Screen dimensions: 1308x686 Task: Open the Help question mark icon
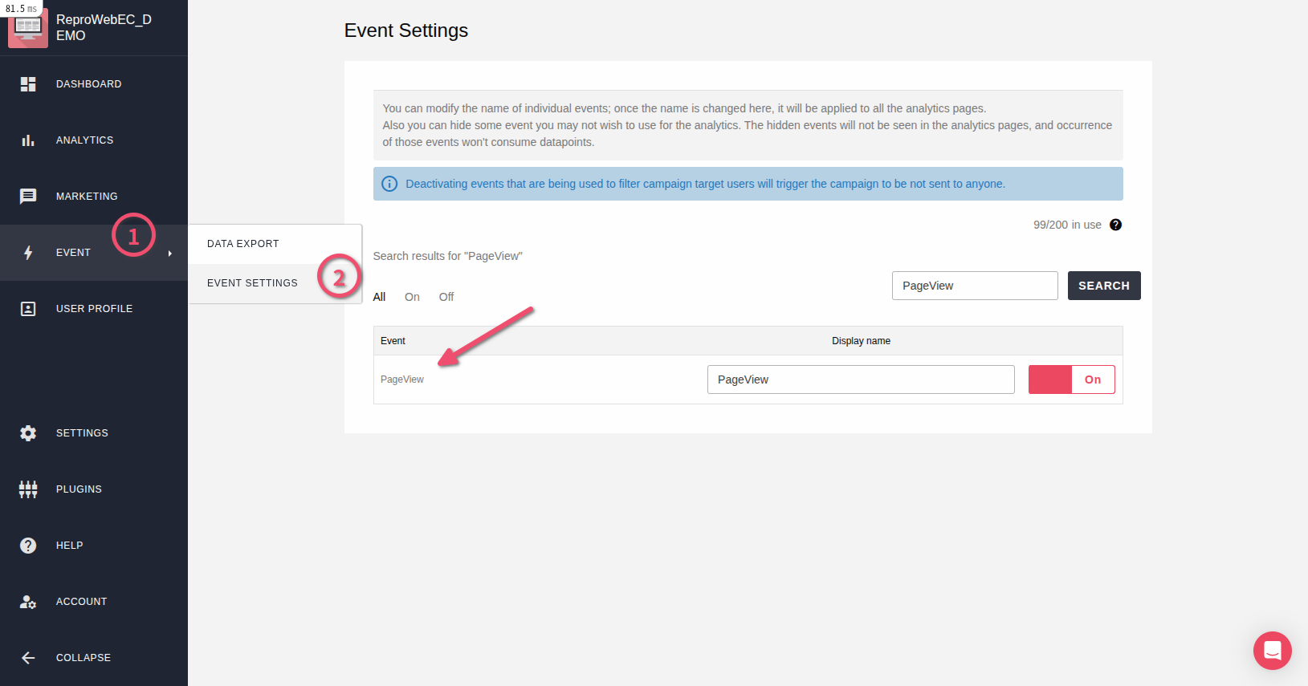click(28, 546)
